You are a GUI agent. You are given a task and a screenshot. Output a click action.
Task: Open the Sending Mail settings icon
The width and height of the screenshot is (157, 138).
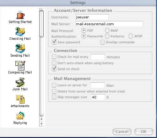coord(20,49)
